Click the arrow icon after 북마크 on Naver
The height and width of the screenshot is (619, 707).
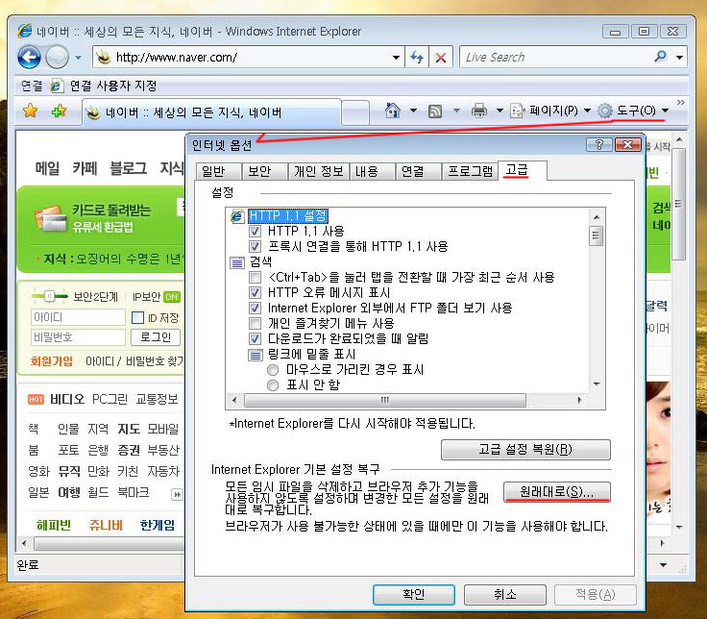coord(177,494)
